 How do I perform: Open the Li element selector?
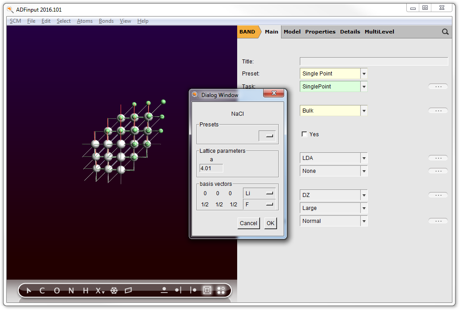pyautogui.click(x=260, y=193)
